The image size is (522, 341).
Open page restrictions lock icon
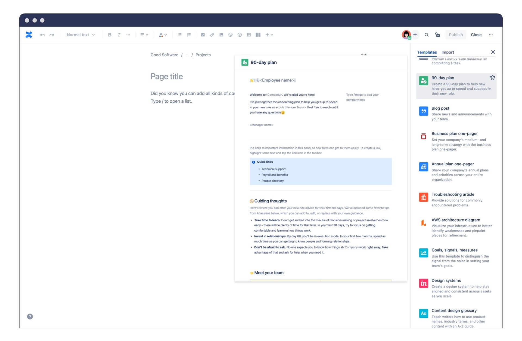pos(437,35)
